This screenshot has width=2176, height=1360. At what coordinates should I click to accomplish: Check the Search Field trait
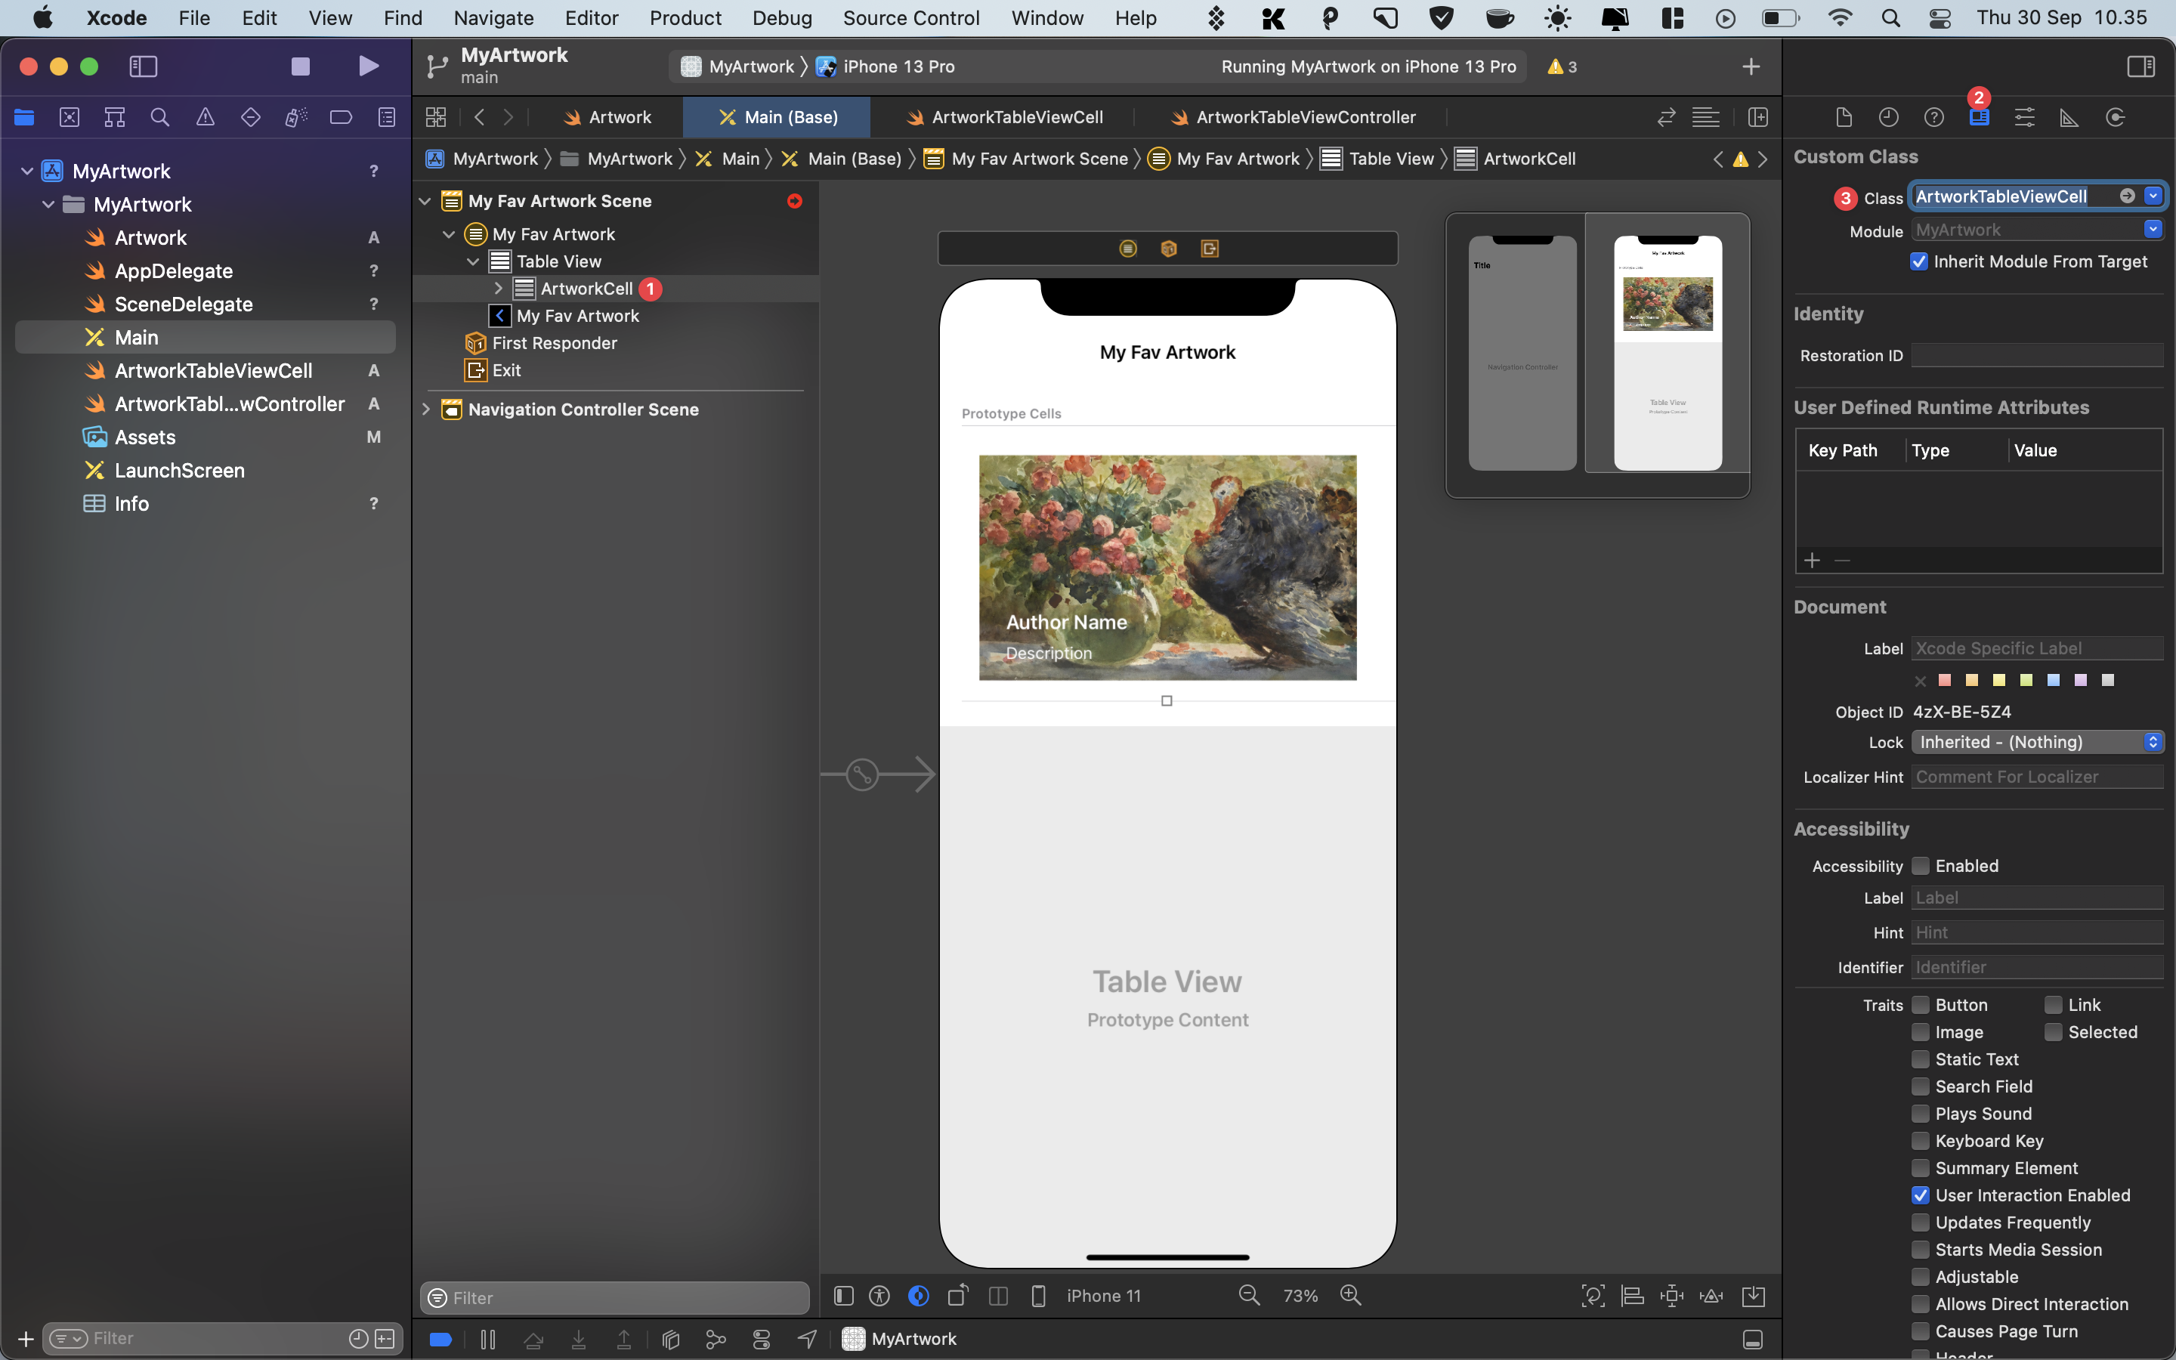coord(1920,1086)
